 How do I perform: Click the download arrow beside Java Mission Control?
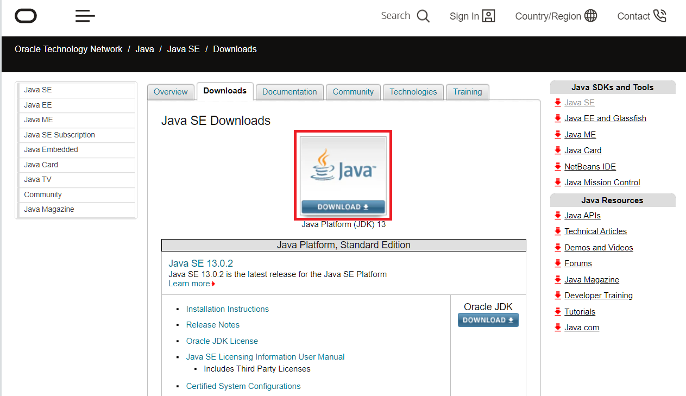coord(558,183)
